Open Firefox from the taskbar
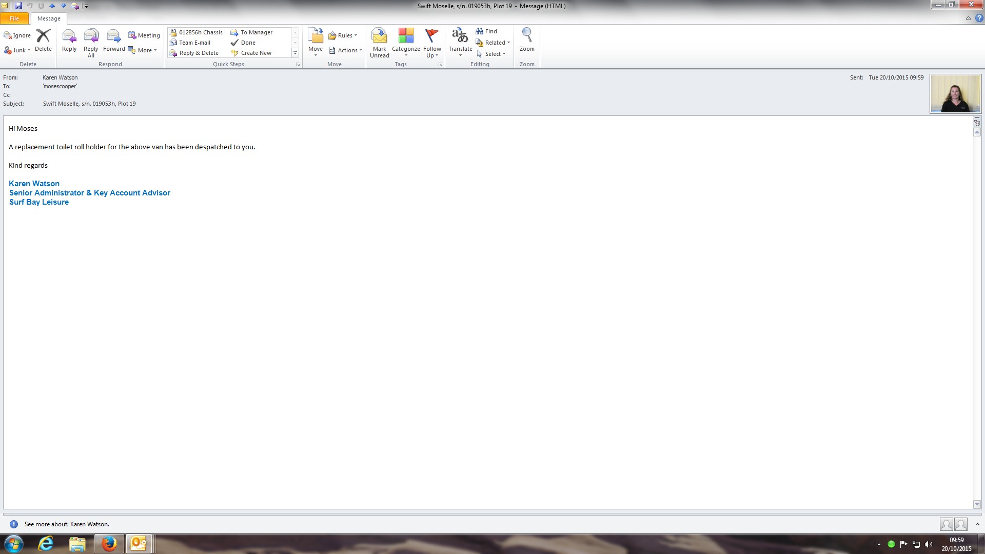This screenshot has height=554, width=985. click(x=109, y=544)
